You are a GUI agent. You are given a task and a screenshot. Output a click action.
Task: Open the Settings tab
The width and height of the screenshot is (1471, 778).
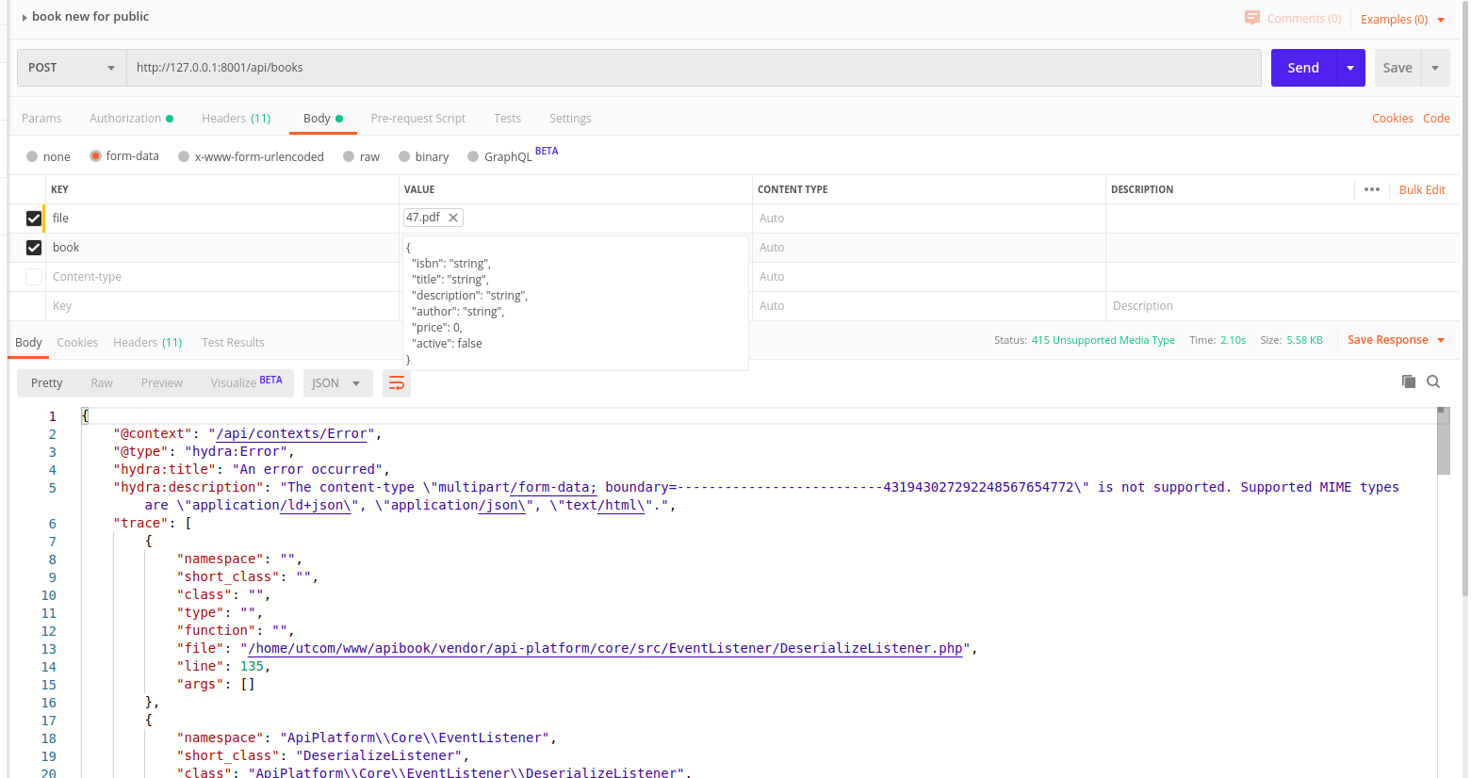pos(570,119)
